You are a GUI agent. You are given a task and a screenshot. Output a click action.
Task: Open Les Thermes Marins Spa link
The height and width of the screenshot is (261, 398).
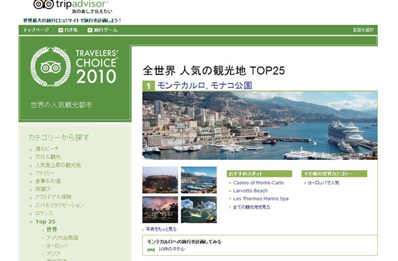261,198
